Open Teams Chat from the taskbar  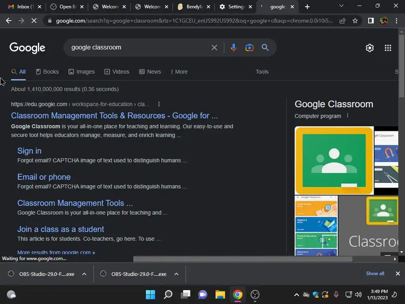tap(203, 294)
